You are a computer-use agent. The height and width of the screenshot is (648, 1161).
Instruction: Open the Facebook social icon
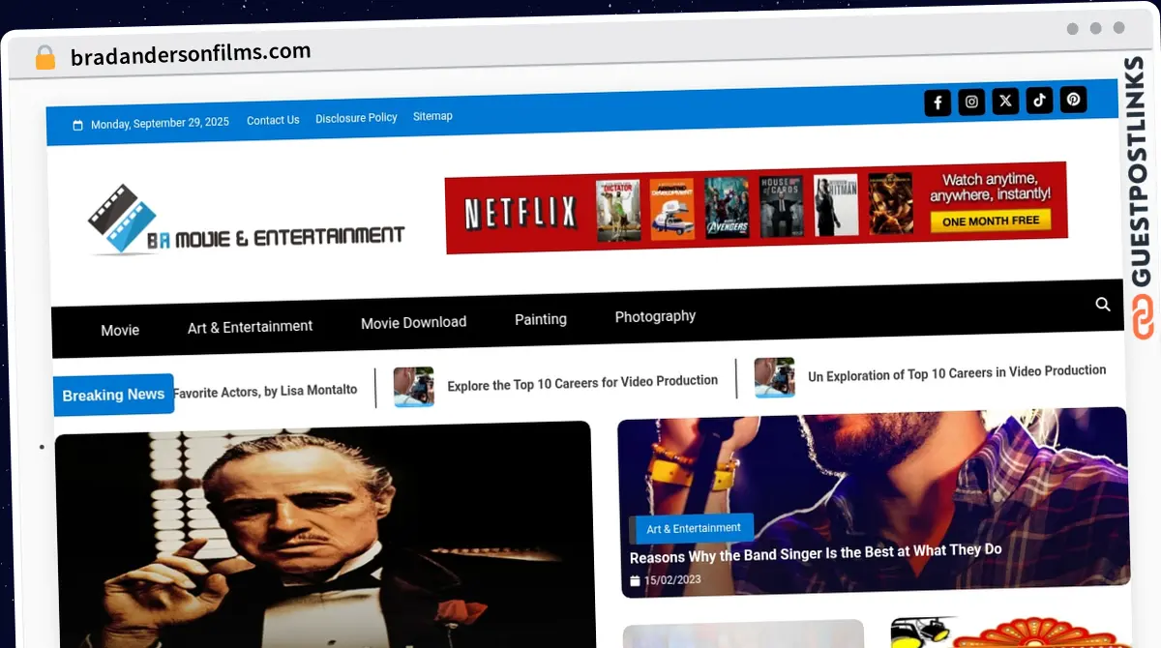pos(938,103)
